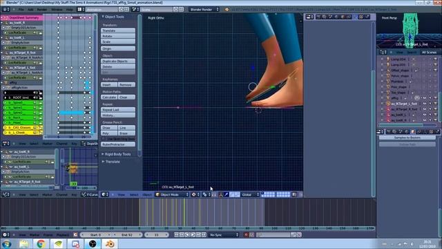
Task: Click Remove keyframe button
Action: (126, 84)
